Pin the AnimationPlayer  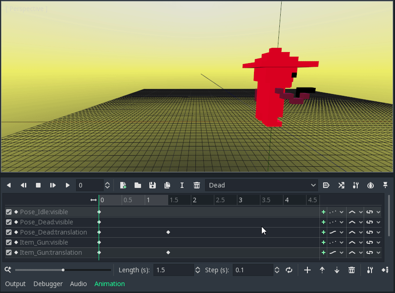tap(385, 185)
